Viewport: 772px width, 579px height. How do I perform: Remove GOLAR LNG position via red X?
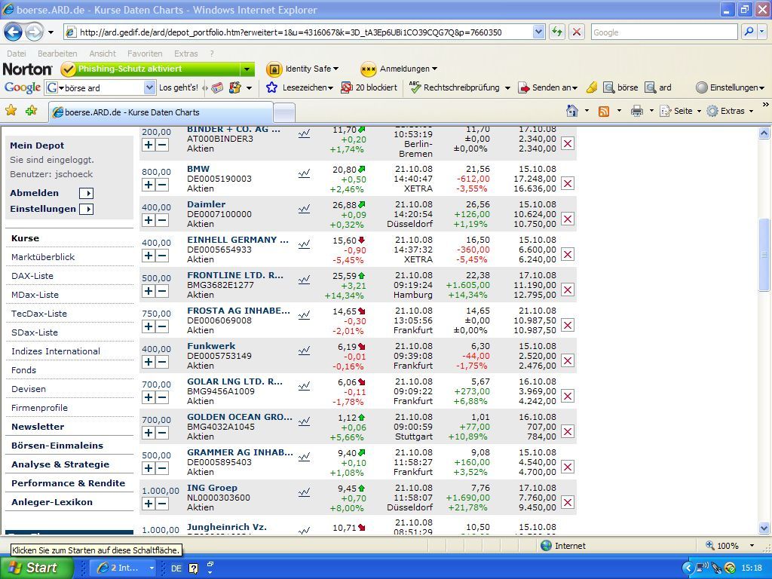click(x=568, y=397)
